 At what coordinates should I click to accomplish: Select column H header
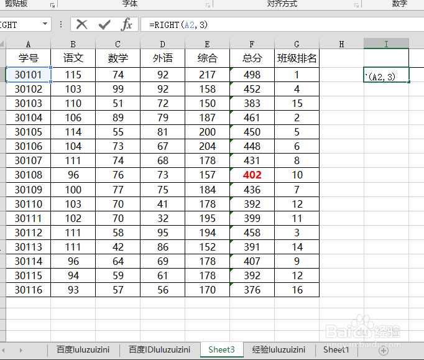pyautogui.click(x=341, y=44)
